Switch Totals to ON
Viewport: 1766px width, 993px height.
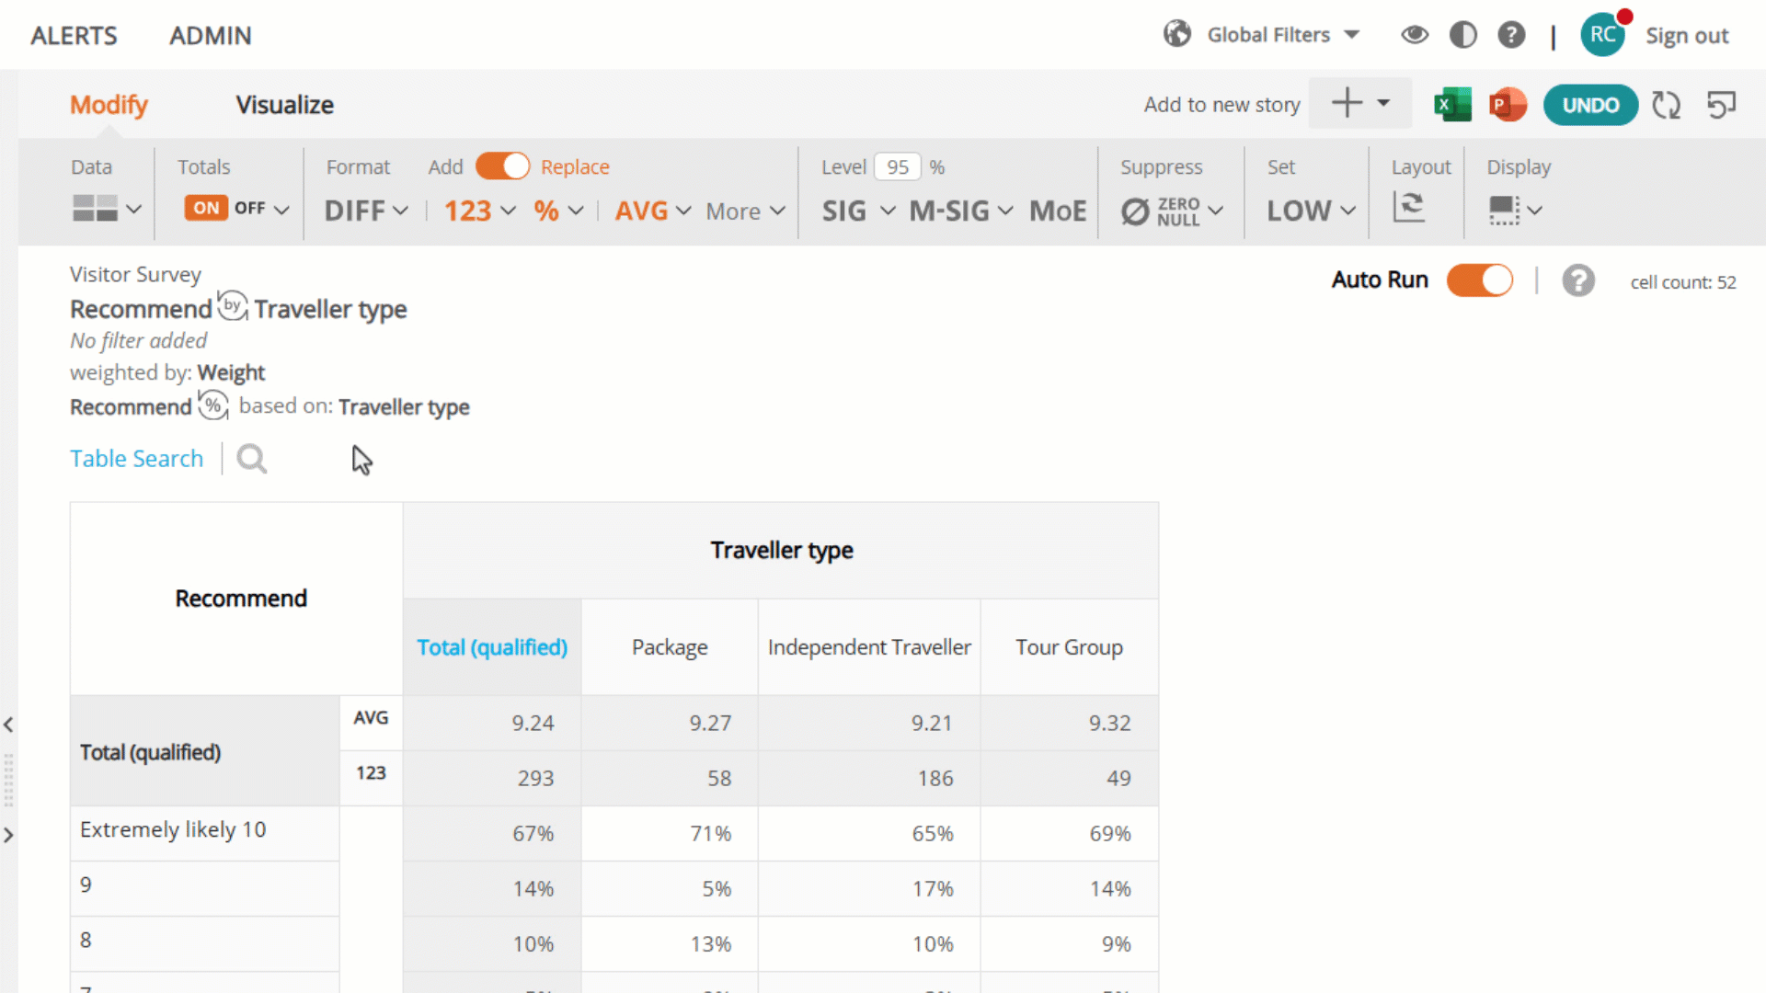coord(206,208)
